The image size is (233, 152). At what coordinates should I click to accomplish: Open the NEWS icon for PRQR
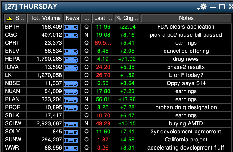[71, 108]
